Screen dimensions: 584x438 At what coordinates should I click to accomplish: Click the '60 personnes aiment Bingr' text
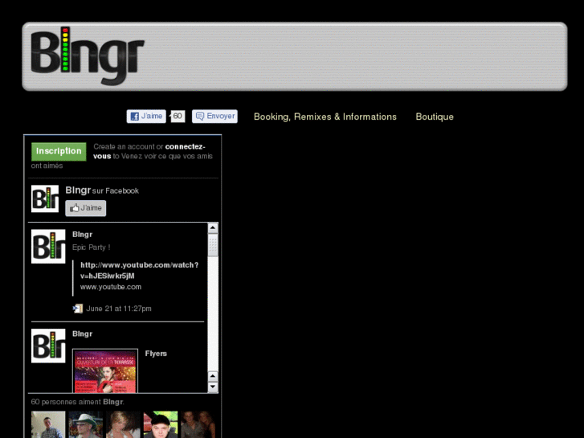pyautogui.click(x=77, y=402)
